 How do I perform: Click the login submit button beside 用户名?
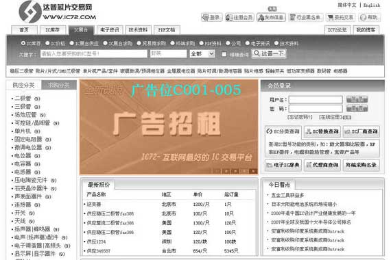coord(357,99)
